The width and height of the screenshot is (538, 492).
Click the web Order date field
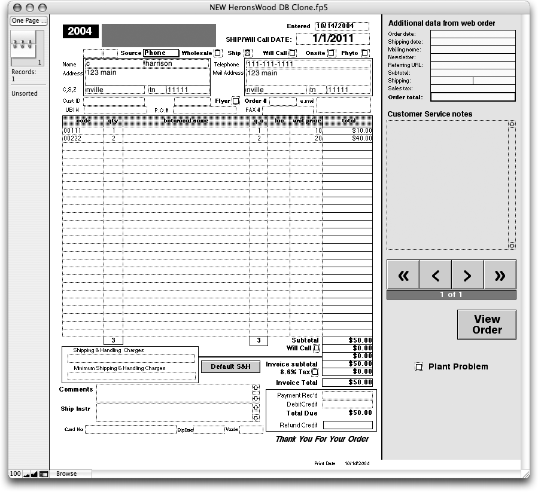473,34
